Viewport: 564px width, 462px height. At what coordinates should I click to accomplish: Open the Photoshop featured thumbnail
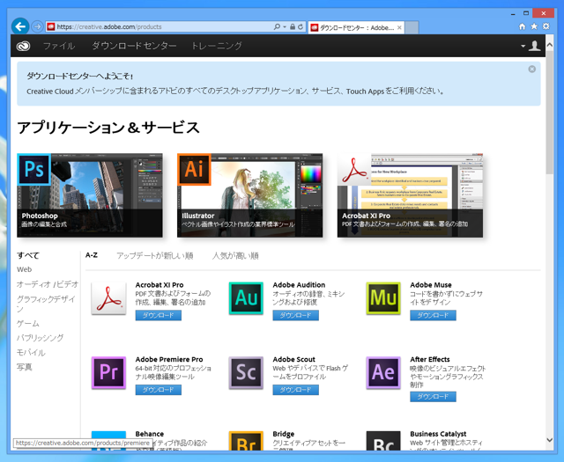pyautogui.click(x=90, y=195)
